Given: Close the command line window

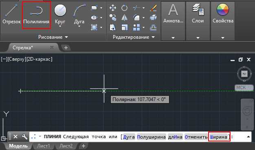Looking at the screenshot, I should 15,137.
